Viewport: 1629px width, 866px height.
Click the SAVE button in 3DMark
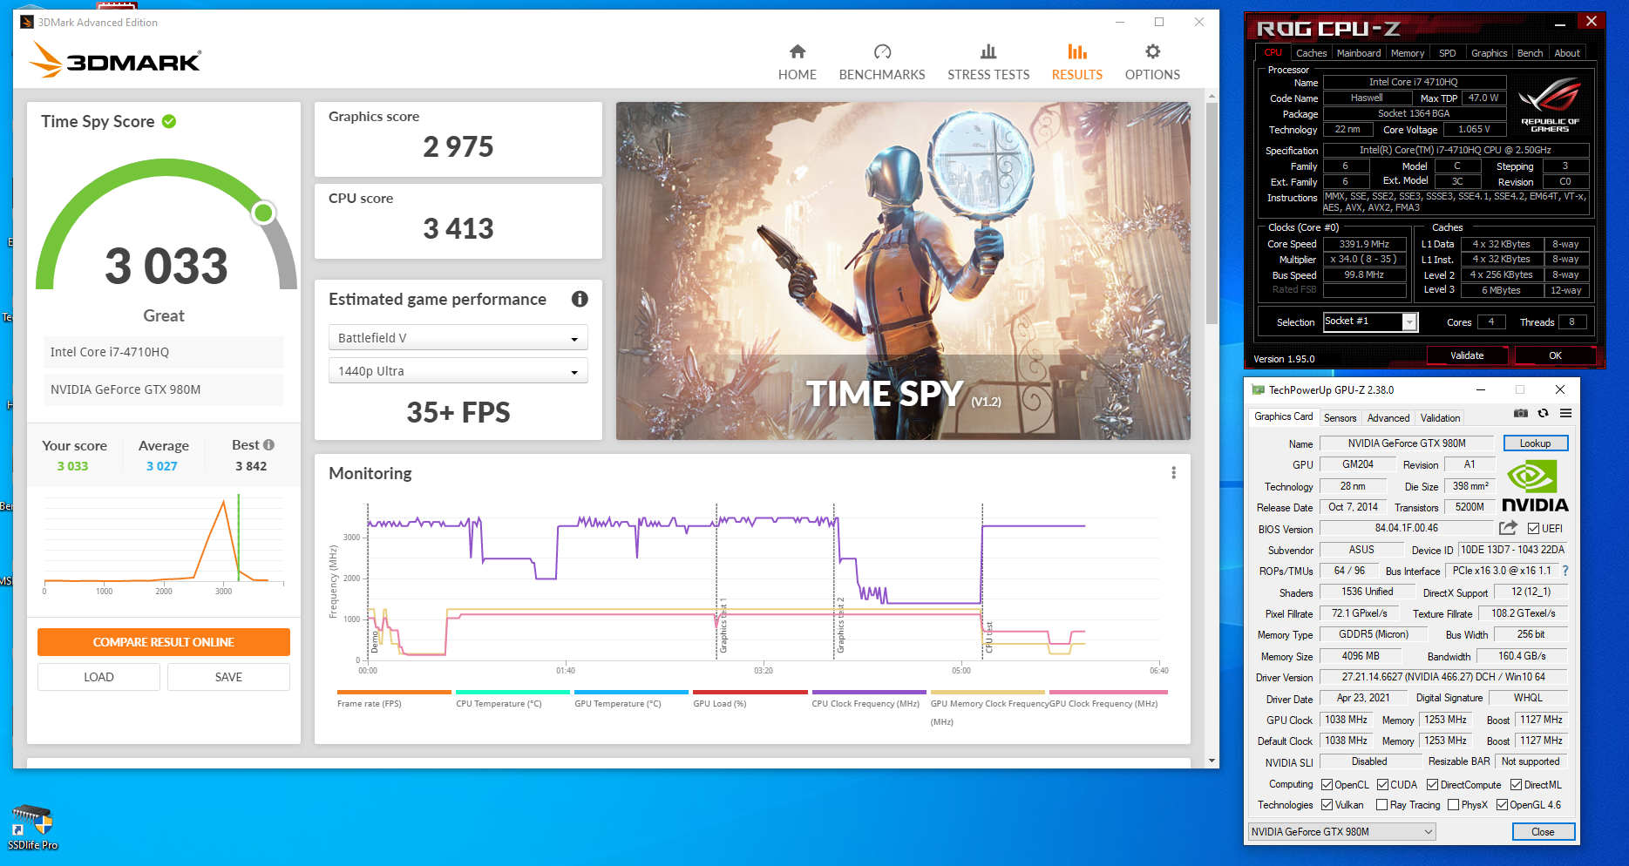pyautogui.click(x=228, y=677)
